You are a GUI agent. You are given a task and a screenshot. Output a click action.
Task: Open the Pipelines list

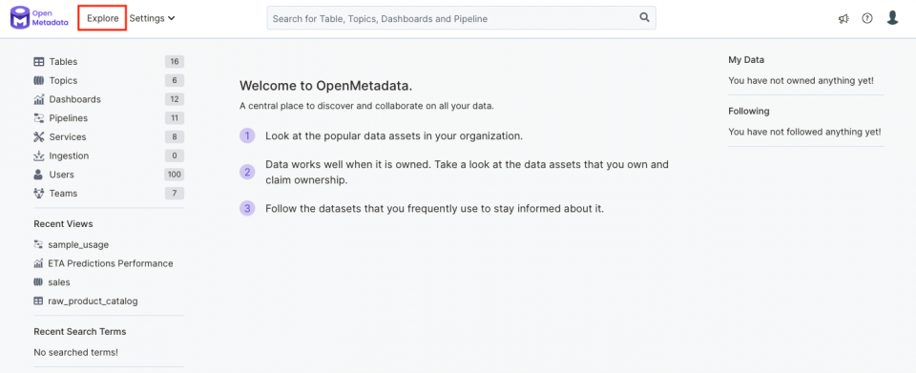point(109,118)
